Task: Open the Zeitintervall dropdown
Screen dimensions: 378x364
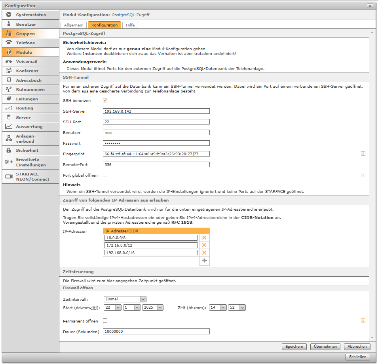Action: pyautogui.click(x=125, y=299)
